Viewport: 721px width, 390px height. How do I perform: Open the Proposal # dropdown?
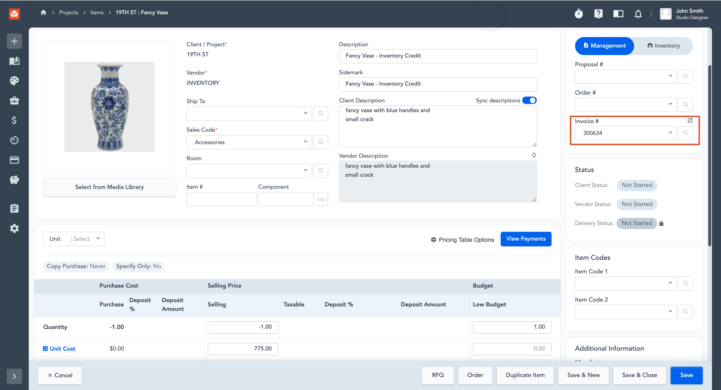coord(626,76)
